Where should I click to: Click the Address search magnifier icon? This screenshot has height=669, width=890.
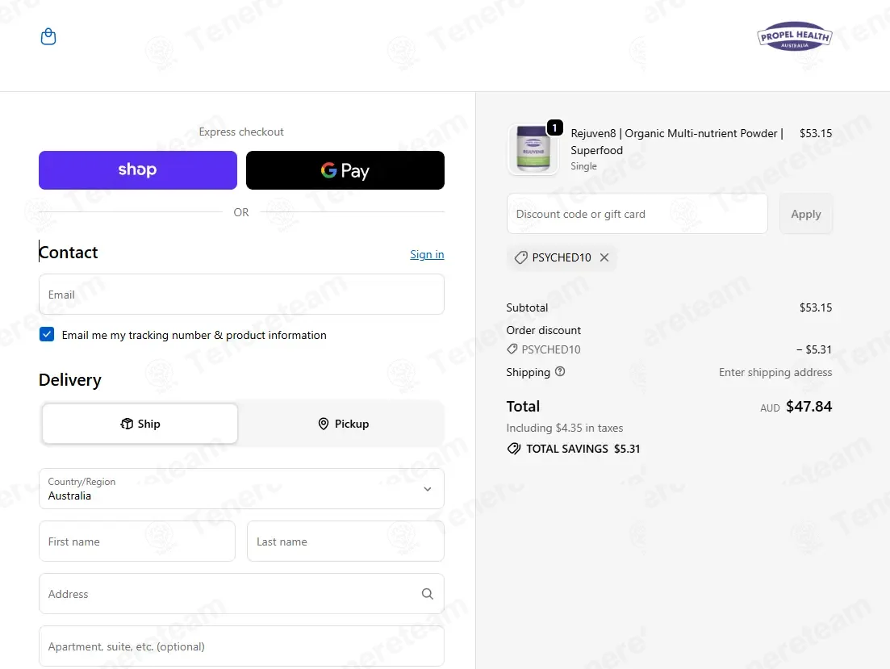pyautogui.click(x=428, y=593)
